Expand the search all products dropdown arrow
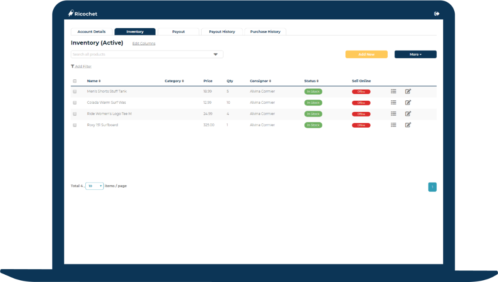This screenshot has height=282, width=498. point(216,54)
